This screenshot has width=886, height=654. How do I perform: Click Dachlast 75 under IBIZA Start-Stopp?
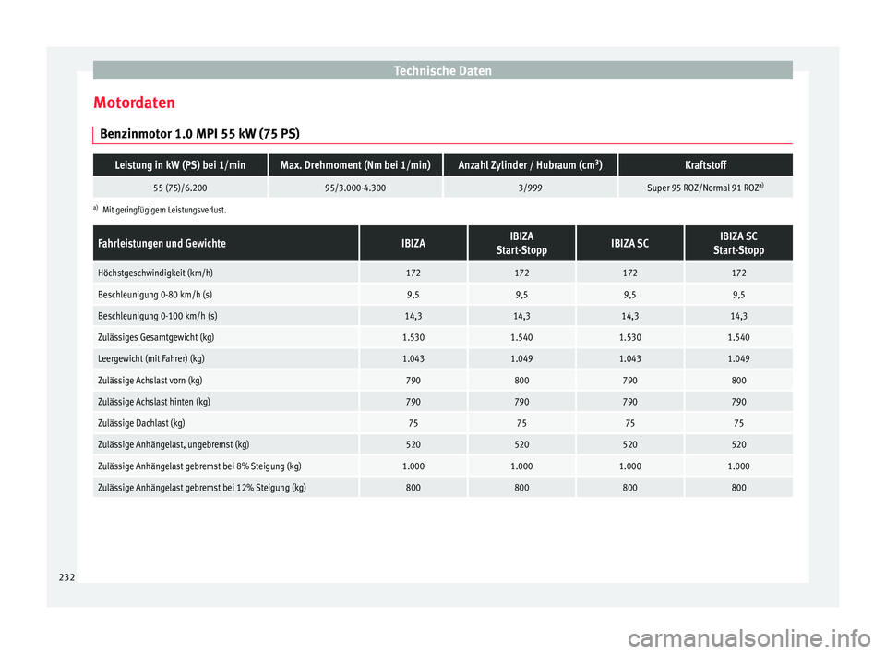pos(521,423)
